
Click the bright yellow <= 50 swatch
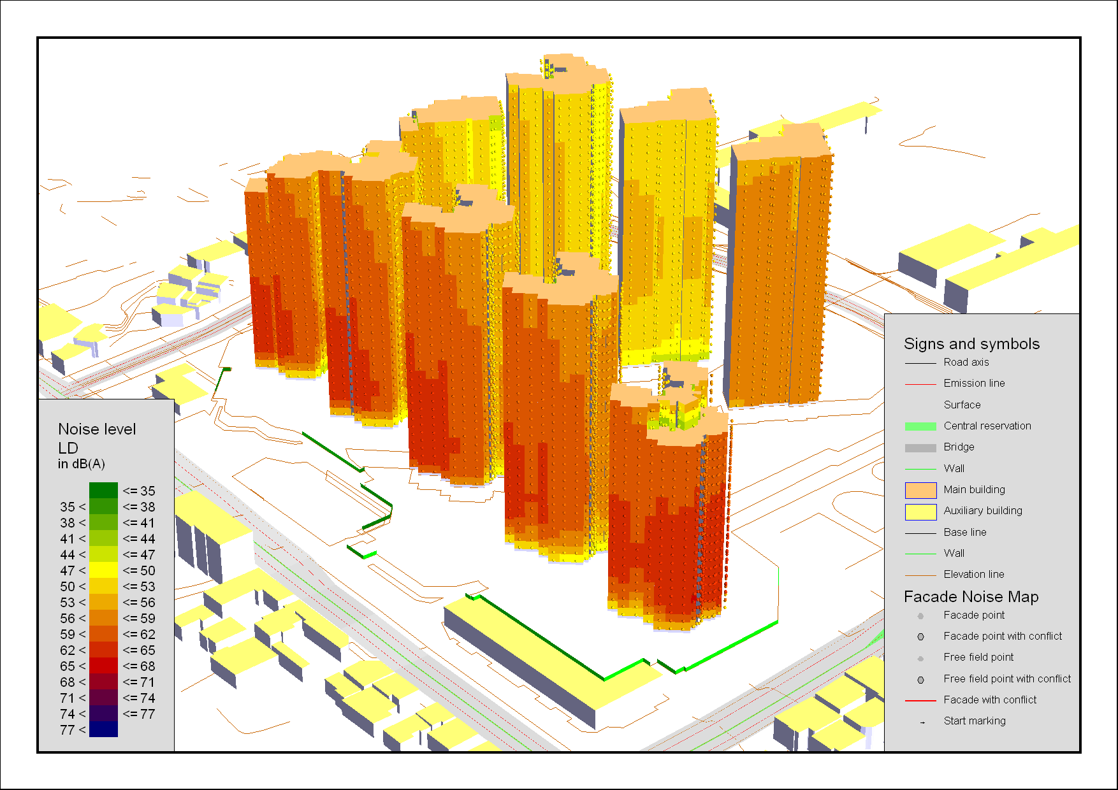tap(103, 570)
